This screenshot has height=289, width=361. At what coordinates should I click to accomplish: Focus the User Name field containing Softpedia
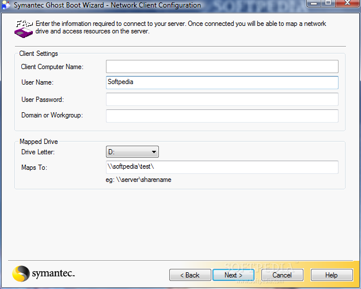pos(222,82)
